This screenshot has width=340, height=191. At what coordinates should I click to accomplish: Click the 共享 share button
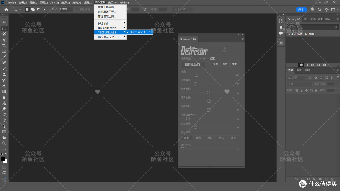click(x=301, y=9)
